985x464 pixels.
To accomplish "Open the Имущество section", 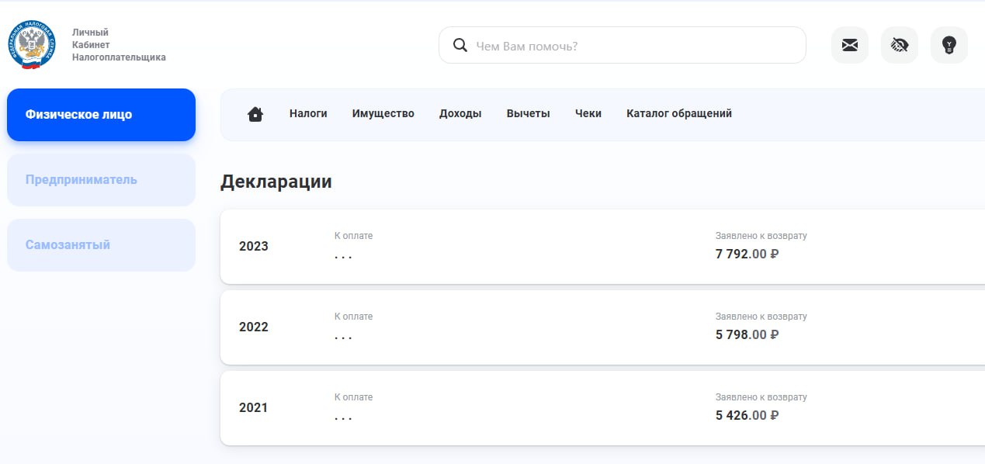I will (383, 113).
